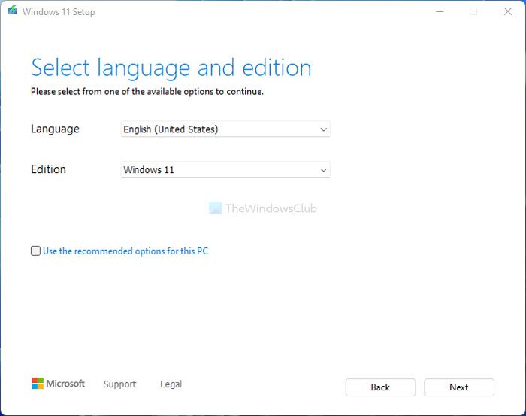Open the Language dropdown showing English (United States)
Viewport: 526px width, 416px height.
[x=225, y=129]
